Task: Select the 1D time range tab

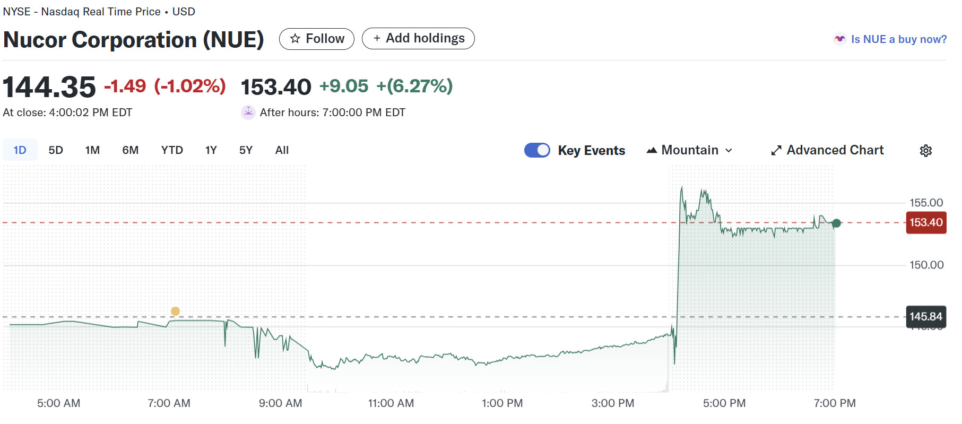Action: tap(20, 150)
